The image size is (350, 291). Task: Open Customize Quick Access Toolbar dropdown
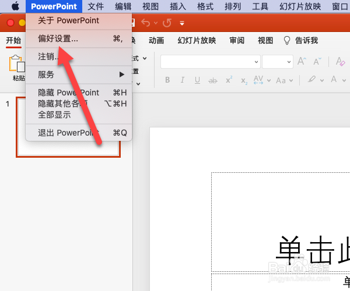182,23
